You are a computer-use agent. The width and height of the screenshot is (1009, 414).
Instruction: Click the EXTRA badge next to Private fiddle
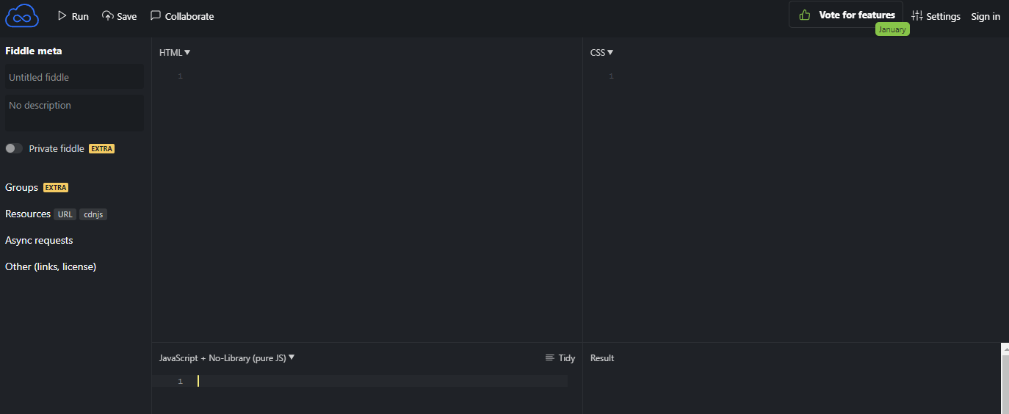[102, 148]
